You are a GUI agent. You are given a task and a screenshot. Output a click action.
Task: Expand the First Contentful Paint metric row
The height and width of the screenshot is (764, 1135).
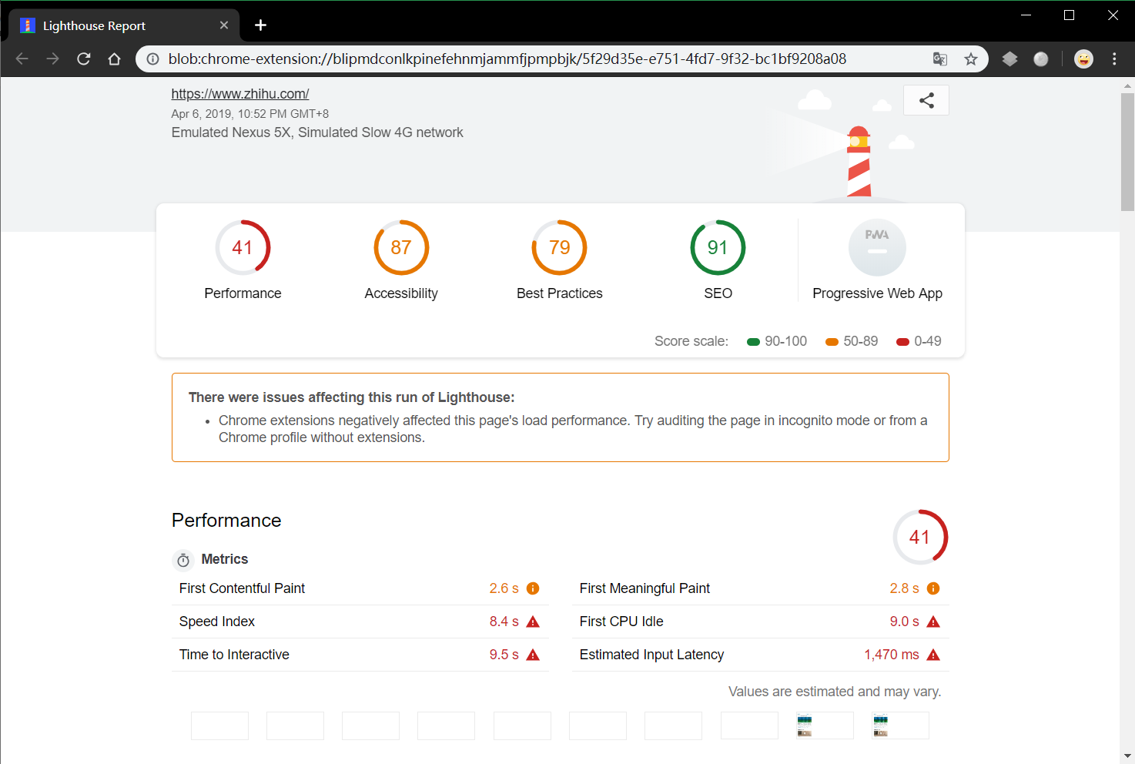(360, 588)
